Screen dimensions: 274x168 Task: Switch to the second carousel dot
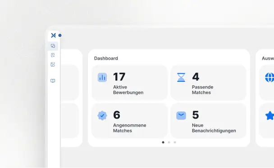(x=169, y=142)
